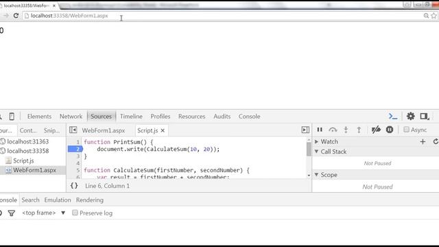This screenshot has height=247, width=439.
Task: Enable Async call stack checkbox
Action: tap(406, 130)
